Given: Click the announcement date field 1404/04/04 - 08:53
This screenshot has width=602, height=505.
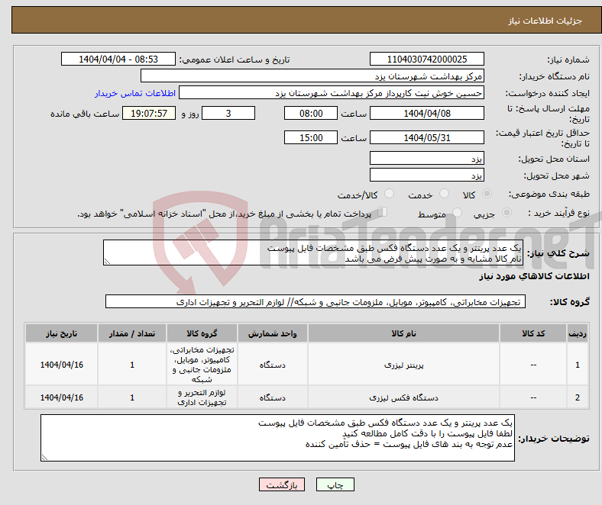Looking at the screenshot, I should tap(118, 59).
